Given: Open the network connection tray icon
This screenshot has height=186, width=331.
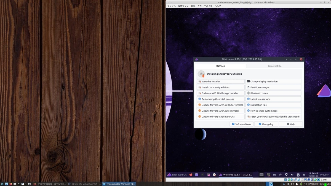Looking at the screenshot, I should (x=280, y=175).
